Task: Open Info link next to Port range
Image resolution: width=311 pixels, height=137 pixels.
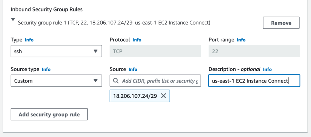Action: tap(241, 40)
